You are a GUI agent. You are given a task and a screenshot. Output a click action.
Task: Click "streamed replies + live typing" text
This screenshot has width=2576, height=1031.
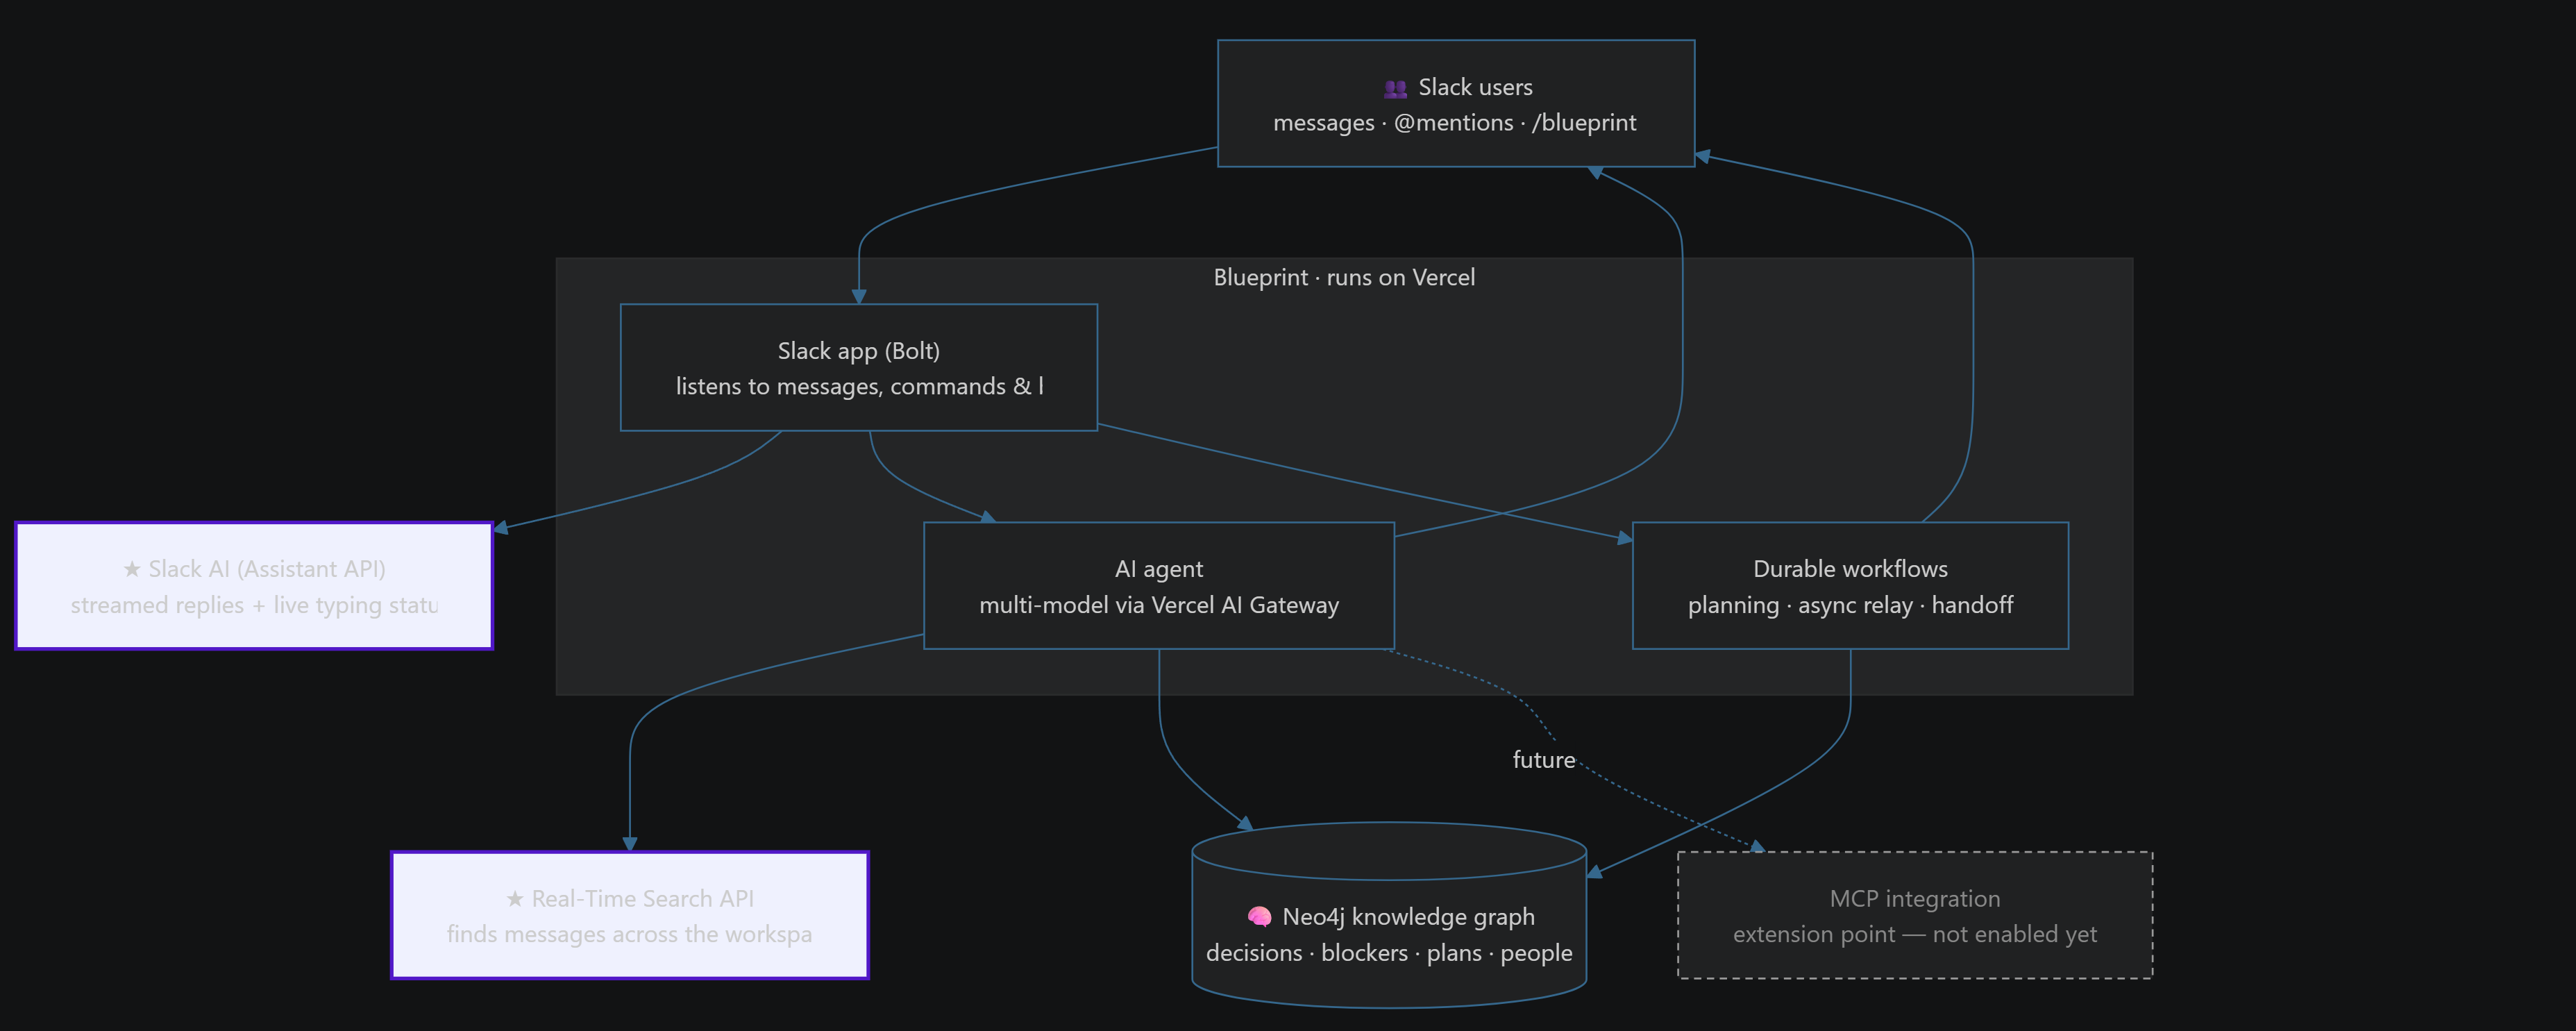(226, 605)
